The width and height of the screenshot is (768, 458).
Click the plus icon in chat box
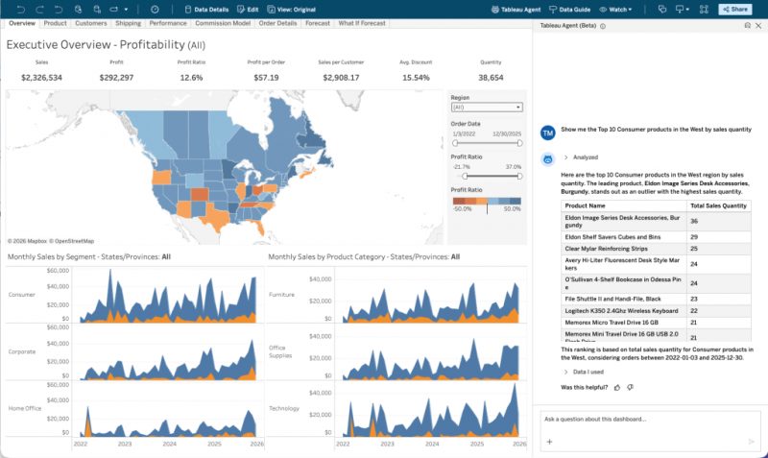pos(549,442)
